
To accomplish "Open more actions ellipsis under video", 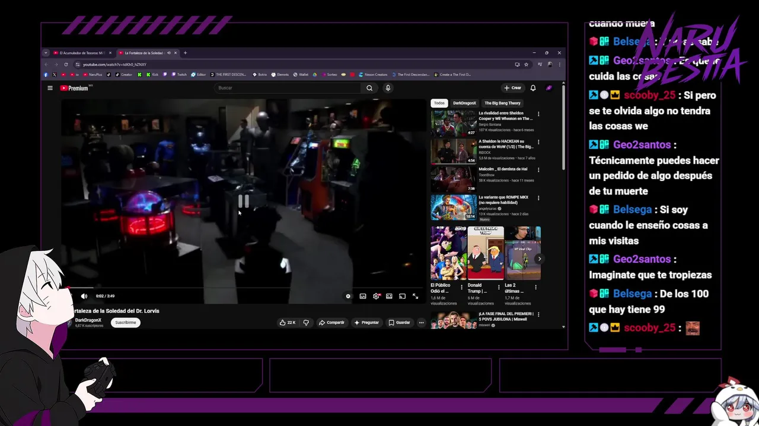I will pos(421,322).
